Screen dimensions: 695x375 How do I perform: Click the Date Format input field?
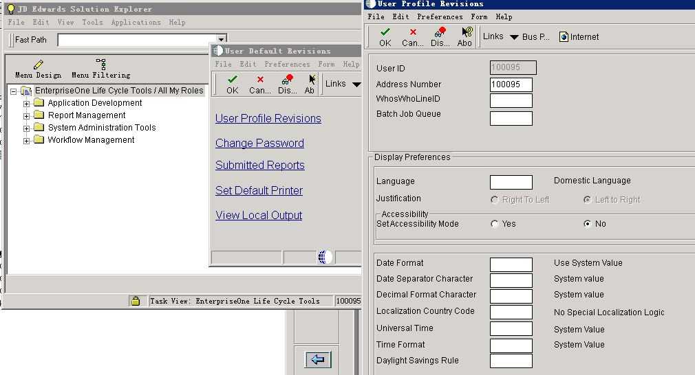pos(511,264)
